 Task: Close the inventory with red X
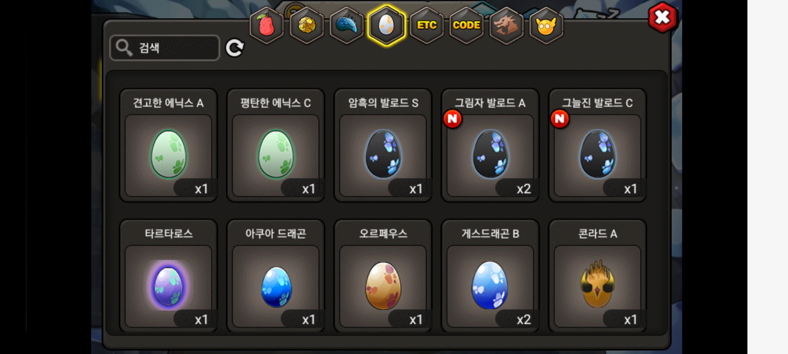pyautogui.click(x=663, y=17)
